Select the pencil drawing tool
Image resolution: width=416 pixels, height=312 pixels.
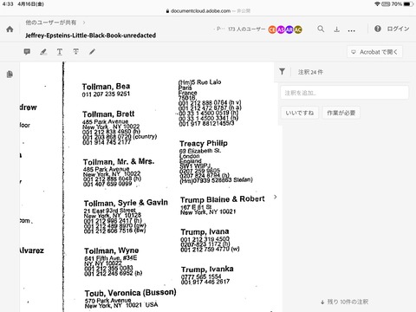(92, 52)
